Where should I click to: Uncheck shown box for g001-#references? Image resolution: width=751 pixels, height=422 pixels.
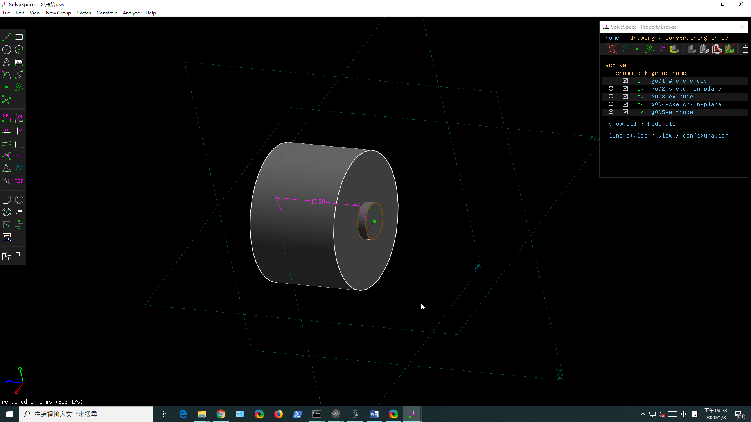[625, 81]
